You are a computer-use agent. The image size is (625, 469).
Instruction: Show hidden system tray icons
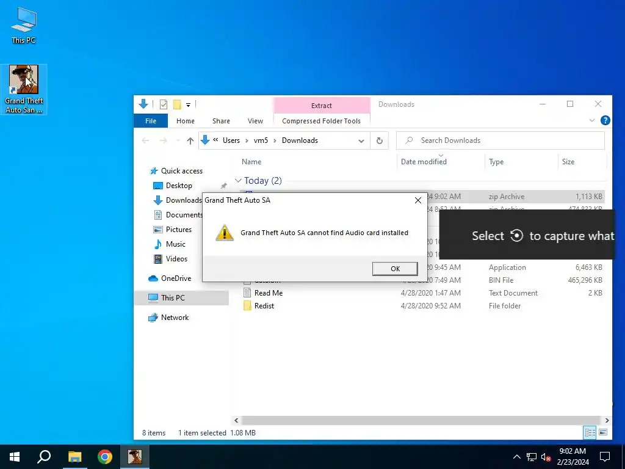(516, 457)
